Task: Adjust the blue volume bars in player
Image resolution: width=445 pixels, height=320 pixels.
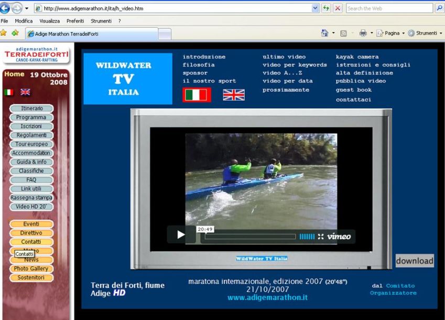Action: point(307,237)
